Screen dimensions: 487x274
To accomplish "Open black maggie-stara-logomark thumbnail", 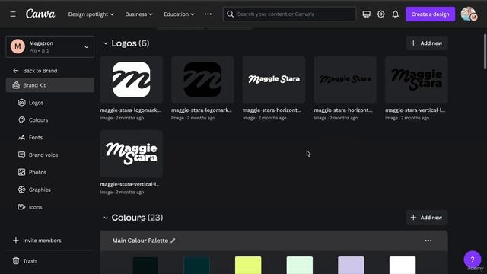I will point(202,79).
